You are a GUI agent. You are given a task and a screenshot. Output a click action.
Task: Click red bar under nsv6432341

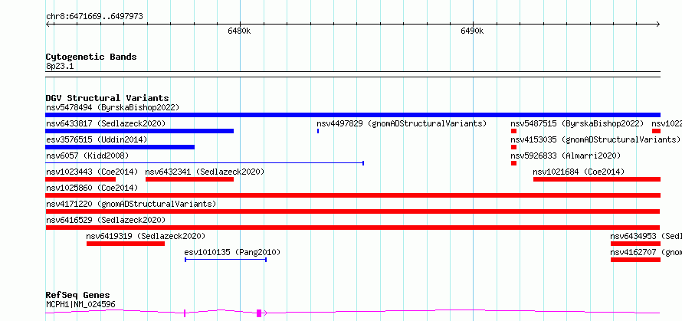(x=189, y=179)
